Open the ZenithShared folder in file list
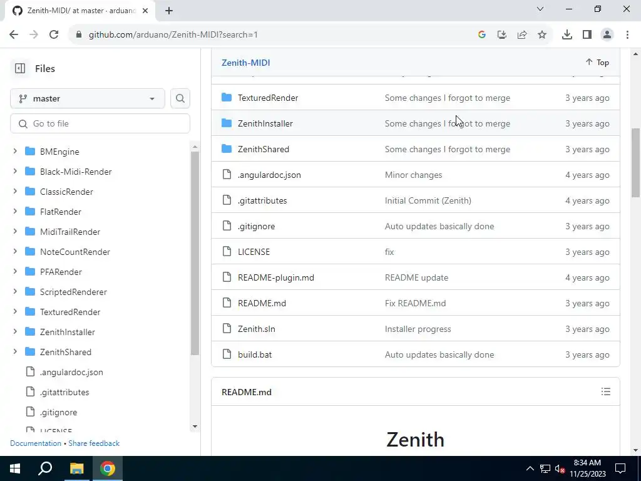The image size is (641, 481). [264, 149]
